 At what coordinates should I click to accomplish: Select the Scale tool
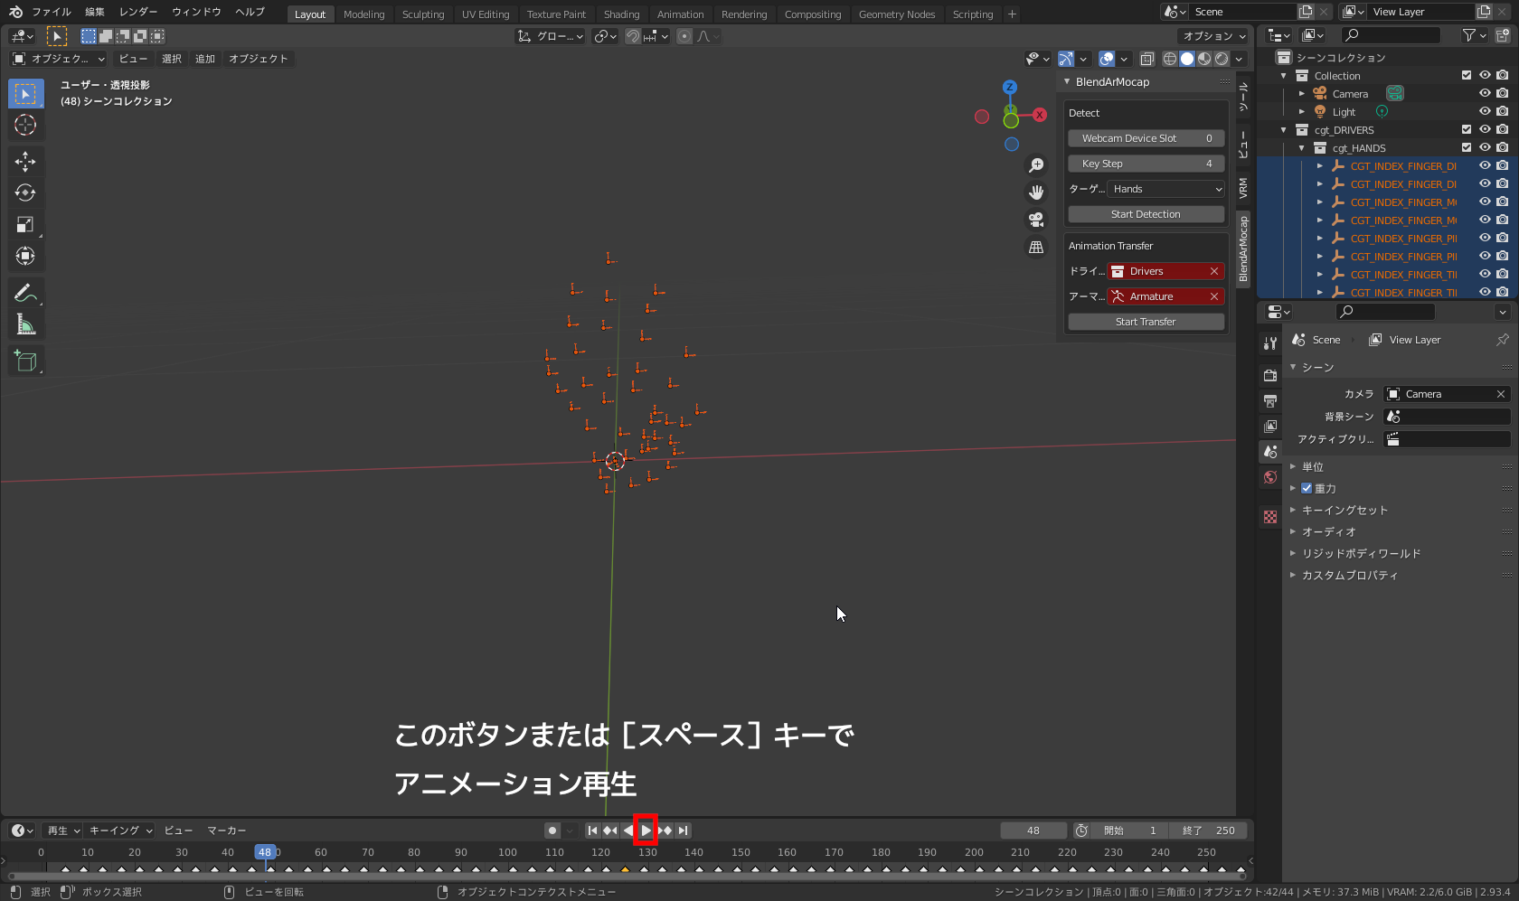click(25, 225)
